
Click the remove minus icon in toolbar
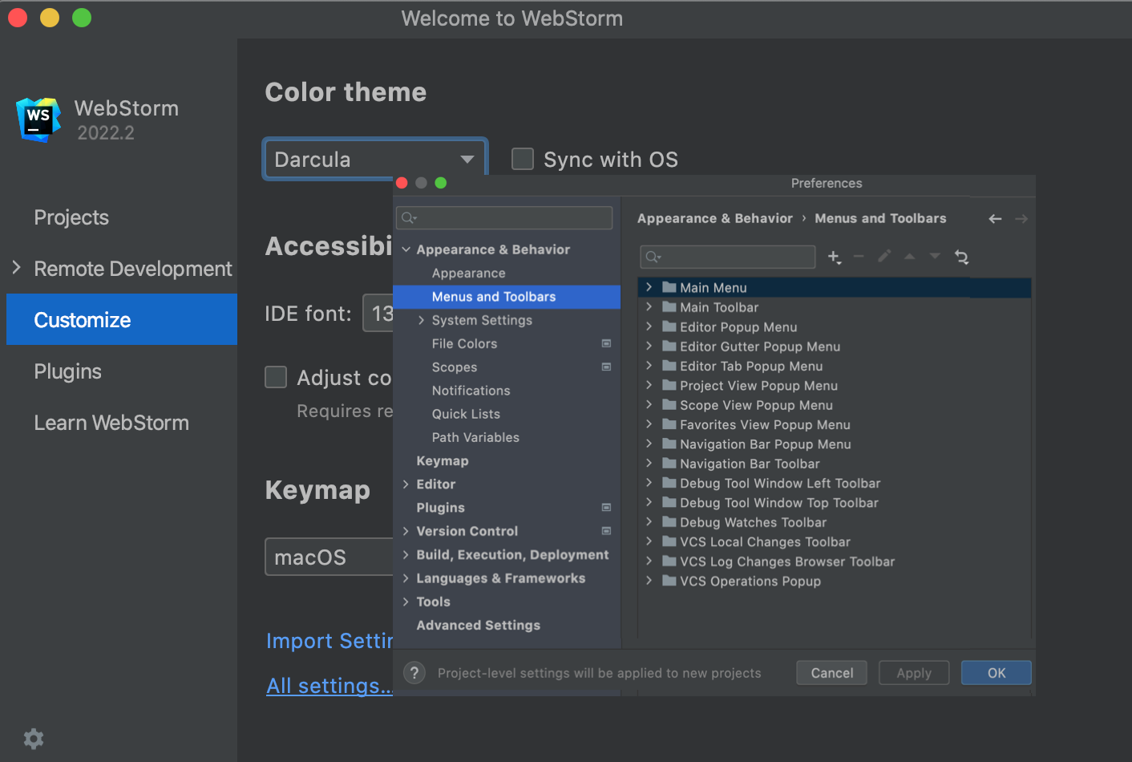(859, 257)
